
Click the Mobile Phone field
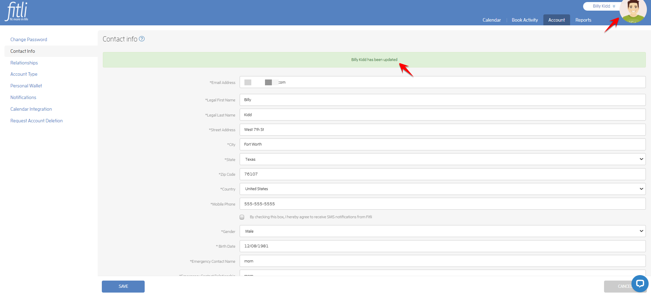(x=443, y=203)
